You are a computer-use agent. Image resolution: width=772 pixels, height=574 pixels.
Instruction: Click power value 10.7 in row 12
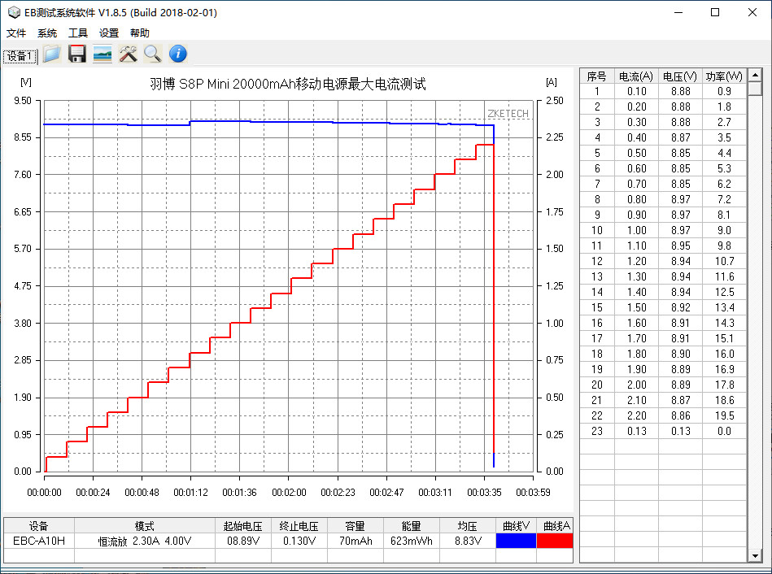[724, 262]
